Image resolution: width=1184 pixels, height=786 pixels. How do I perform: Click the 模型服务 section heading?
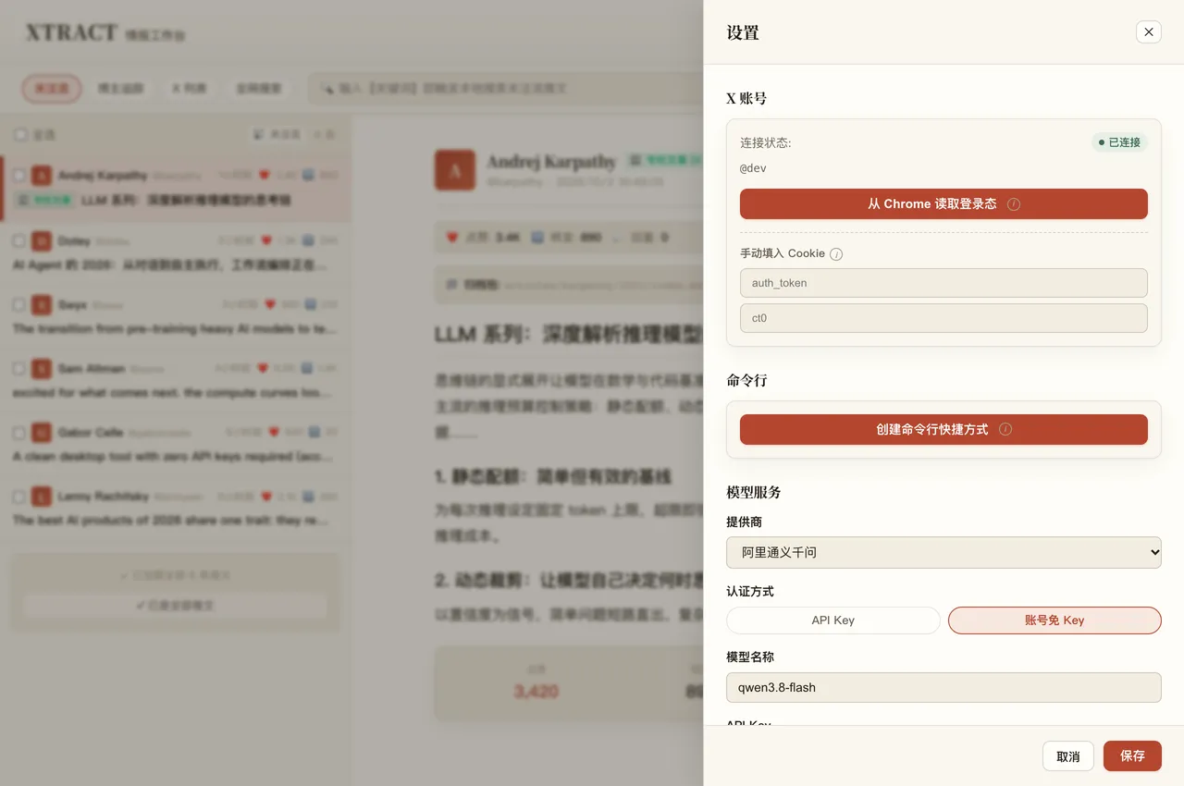point(754,492)
